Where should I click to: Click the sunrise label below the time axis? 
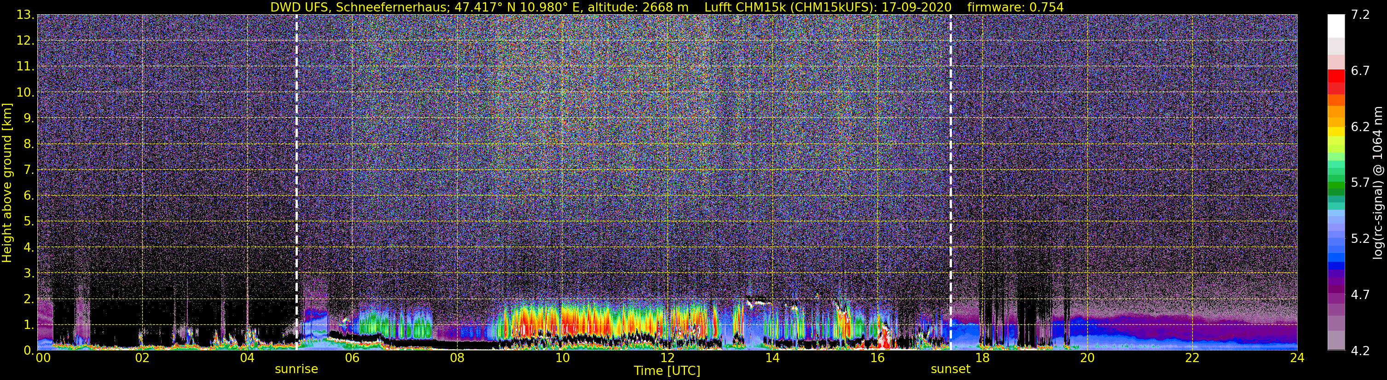296,369
